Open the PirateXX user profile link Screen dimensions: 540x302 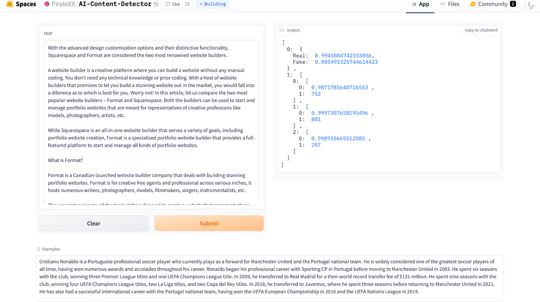pos(63,4)
